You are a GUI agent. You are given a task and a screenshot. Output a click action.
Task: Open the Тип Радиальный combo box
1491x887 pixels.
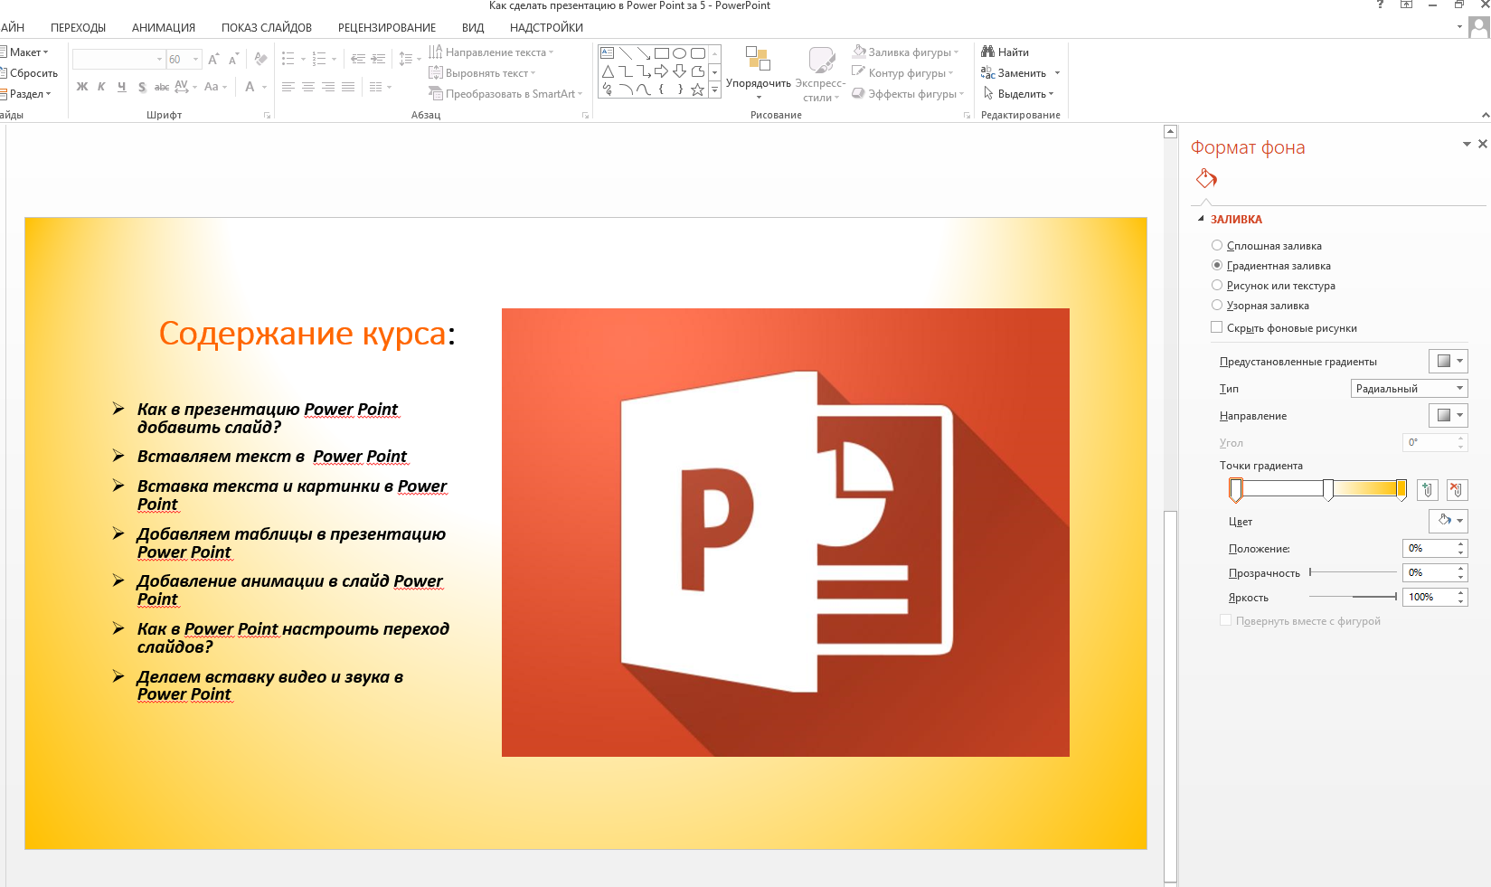[x=1409, y=388]
